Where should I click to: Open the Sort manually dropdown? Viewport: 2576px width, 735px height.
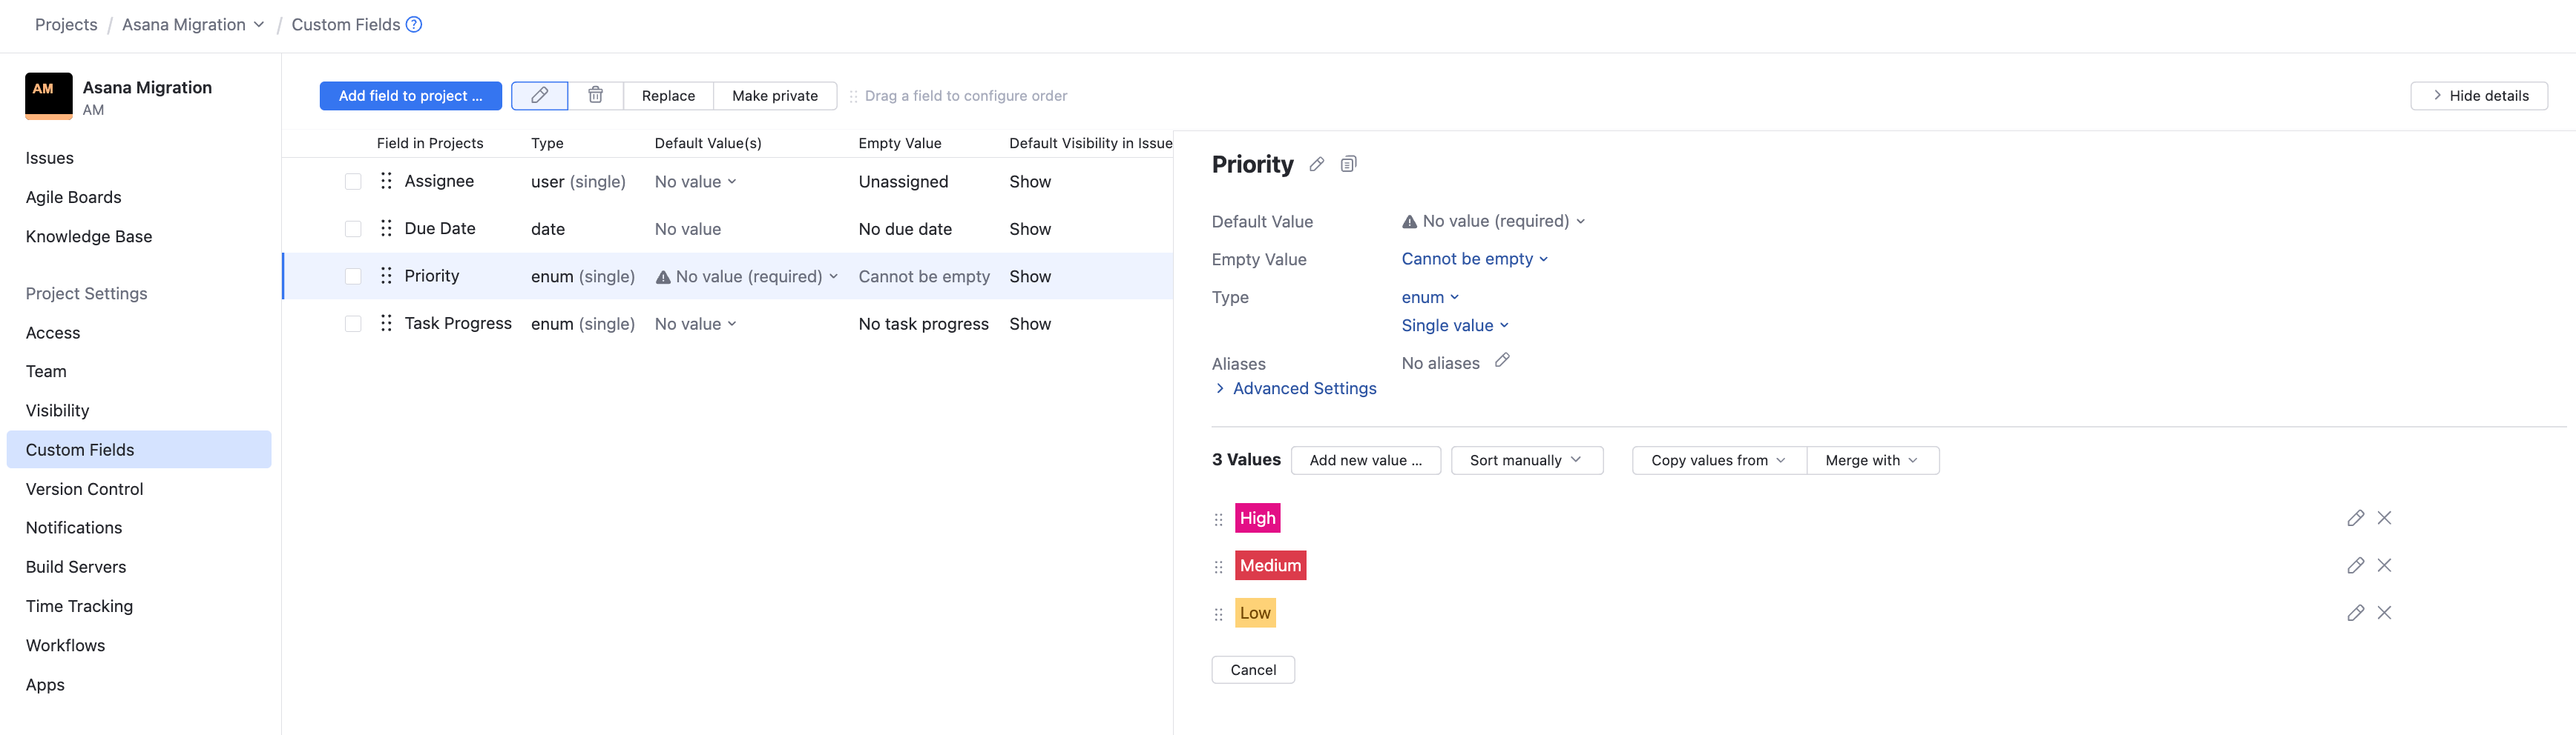click(1525, 460)
